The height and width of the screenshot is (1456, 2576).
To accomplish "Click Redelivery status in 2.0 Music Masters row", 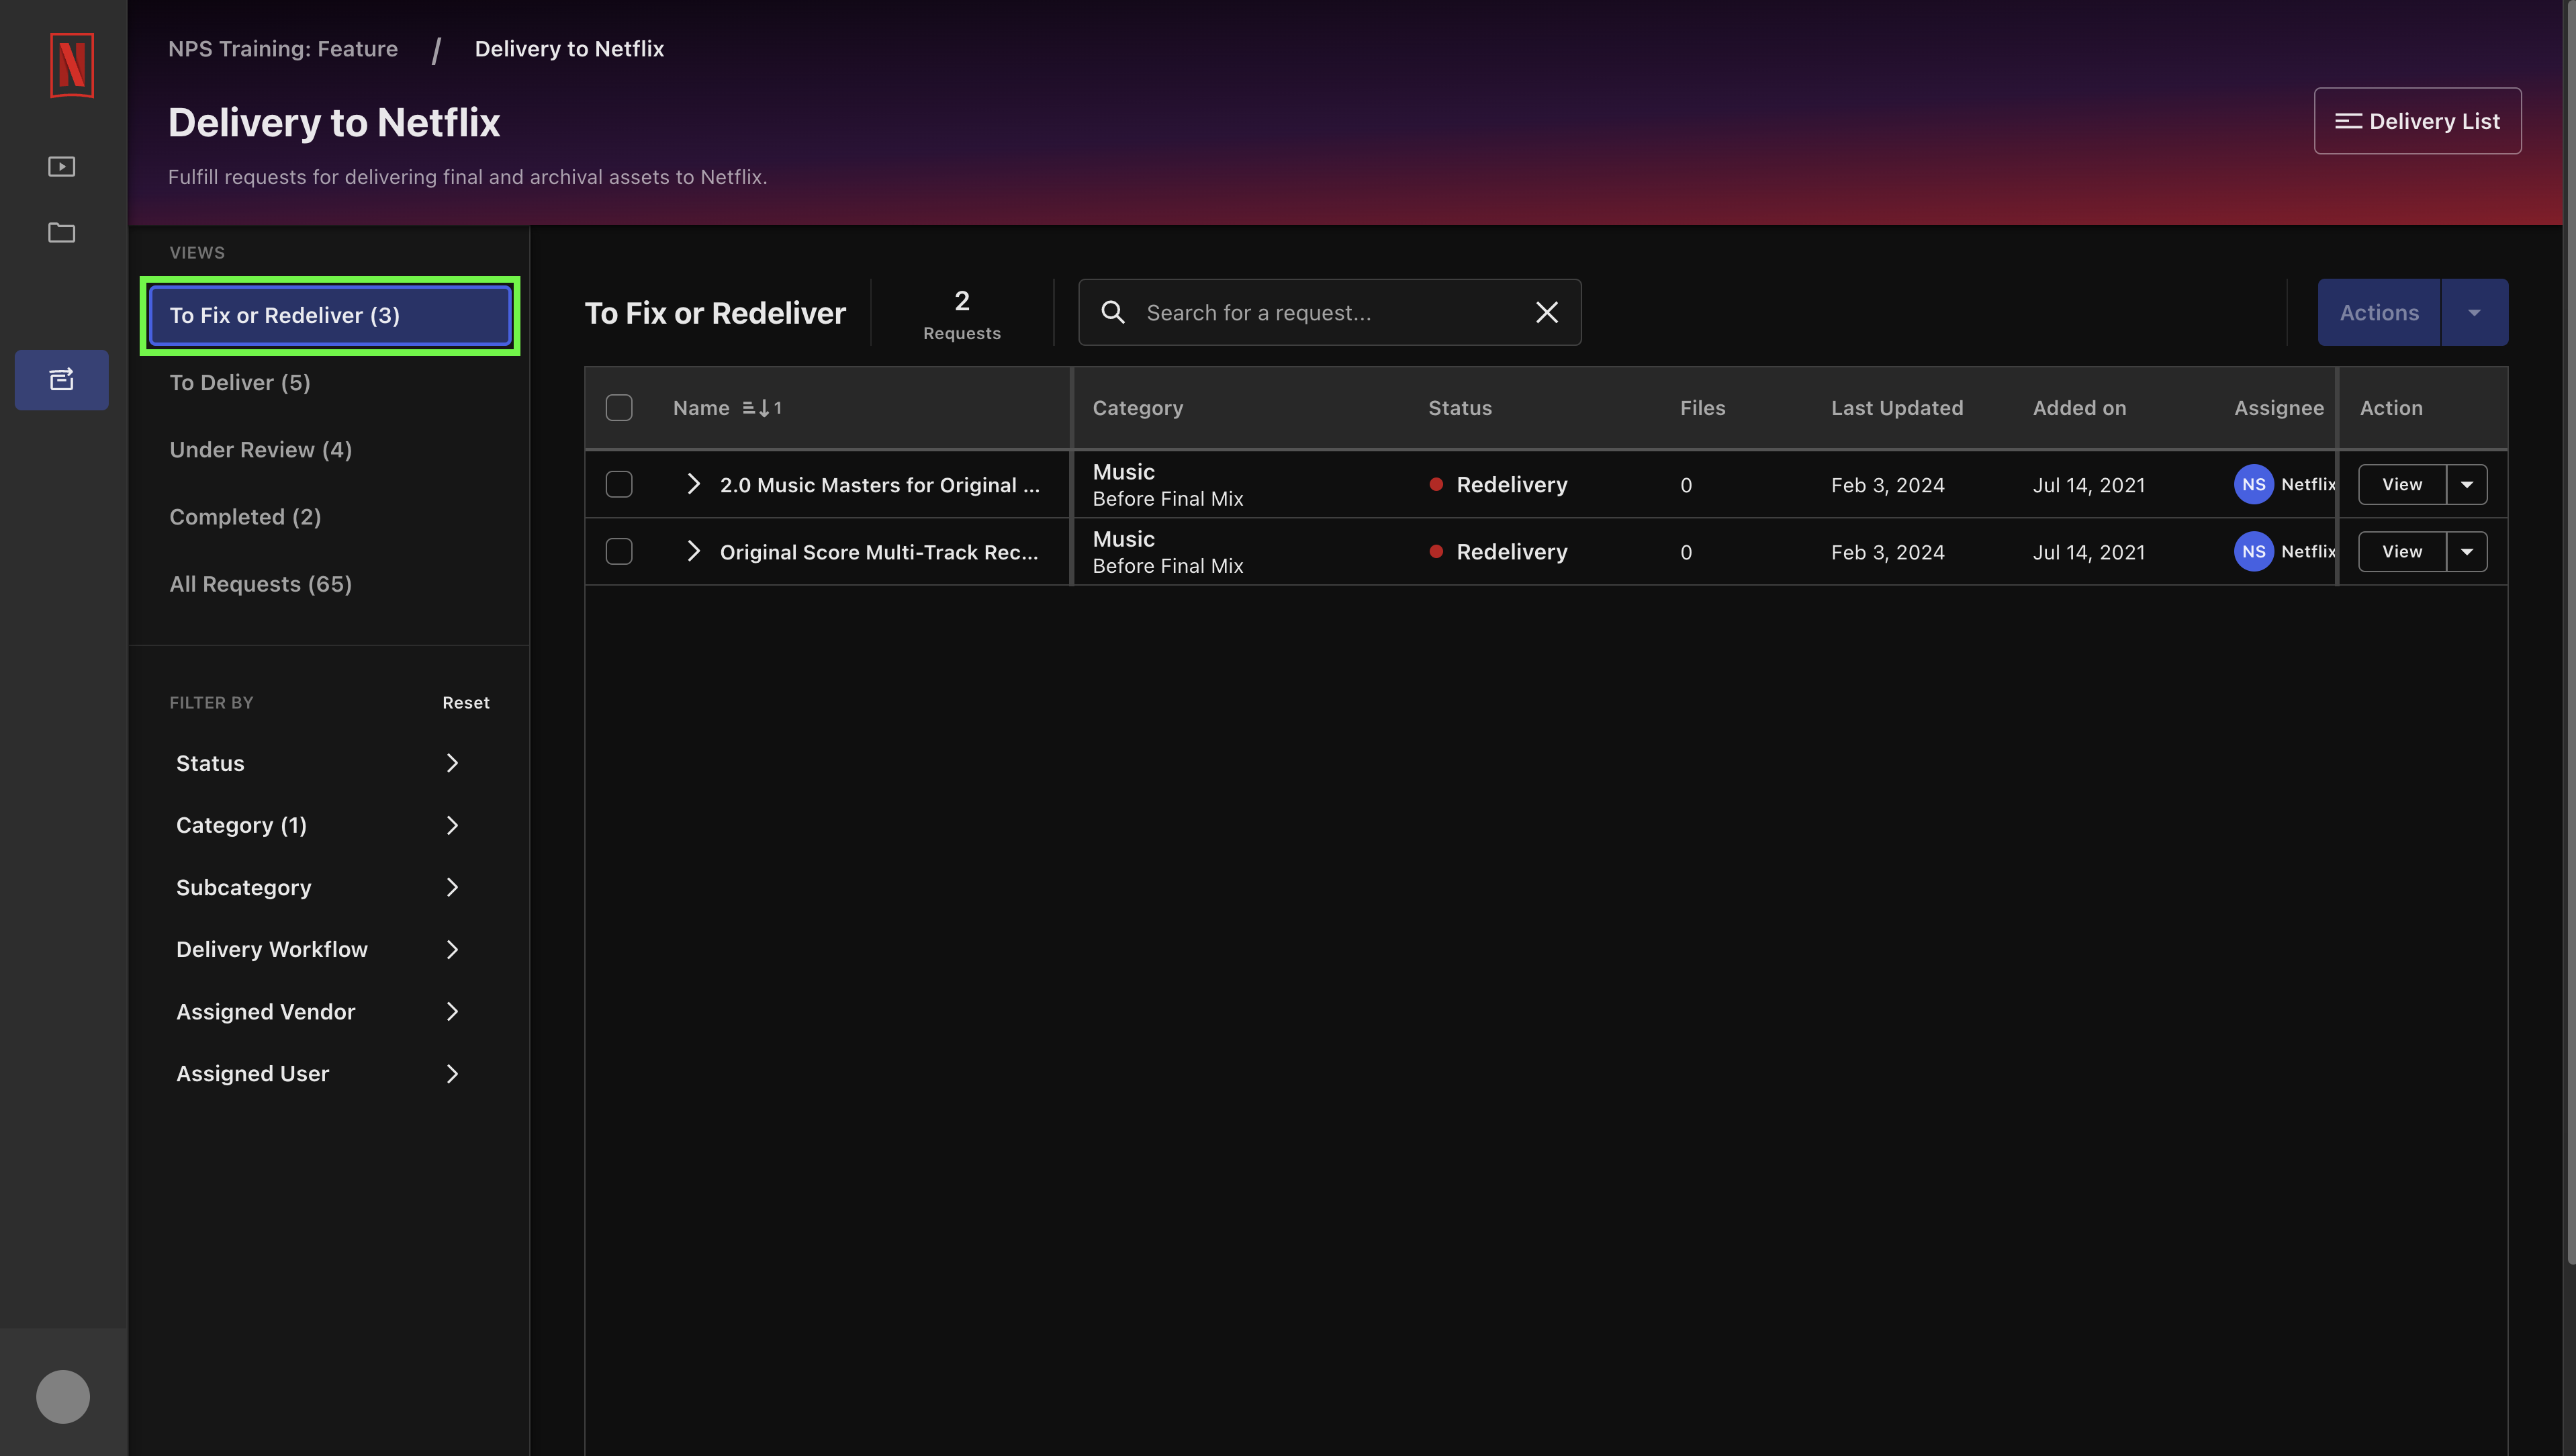I will tap(1498, 484).
